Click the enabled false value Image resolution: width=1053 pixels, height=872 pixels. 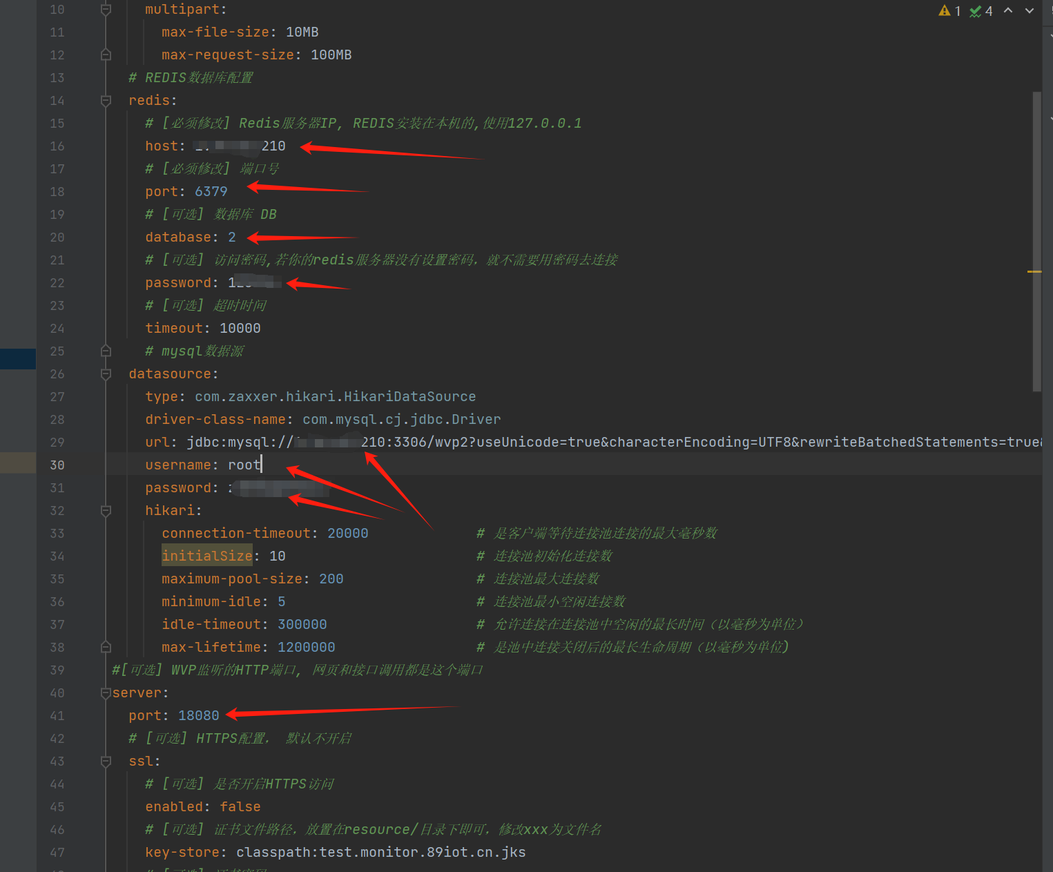tap(240, 807)
